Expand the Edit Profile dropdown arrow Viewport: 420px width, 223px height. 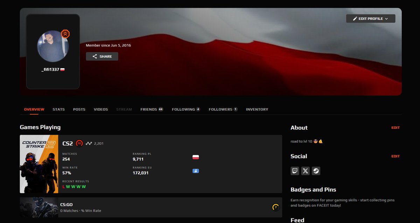(386, 19)
